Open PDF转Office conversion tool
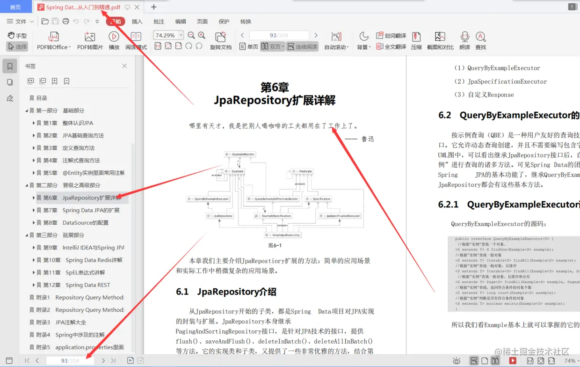This screenshot has width=580, height=367. point(54,41)
